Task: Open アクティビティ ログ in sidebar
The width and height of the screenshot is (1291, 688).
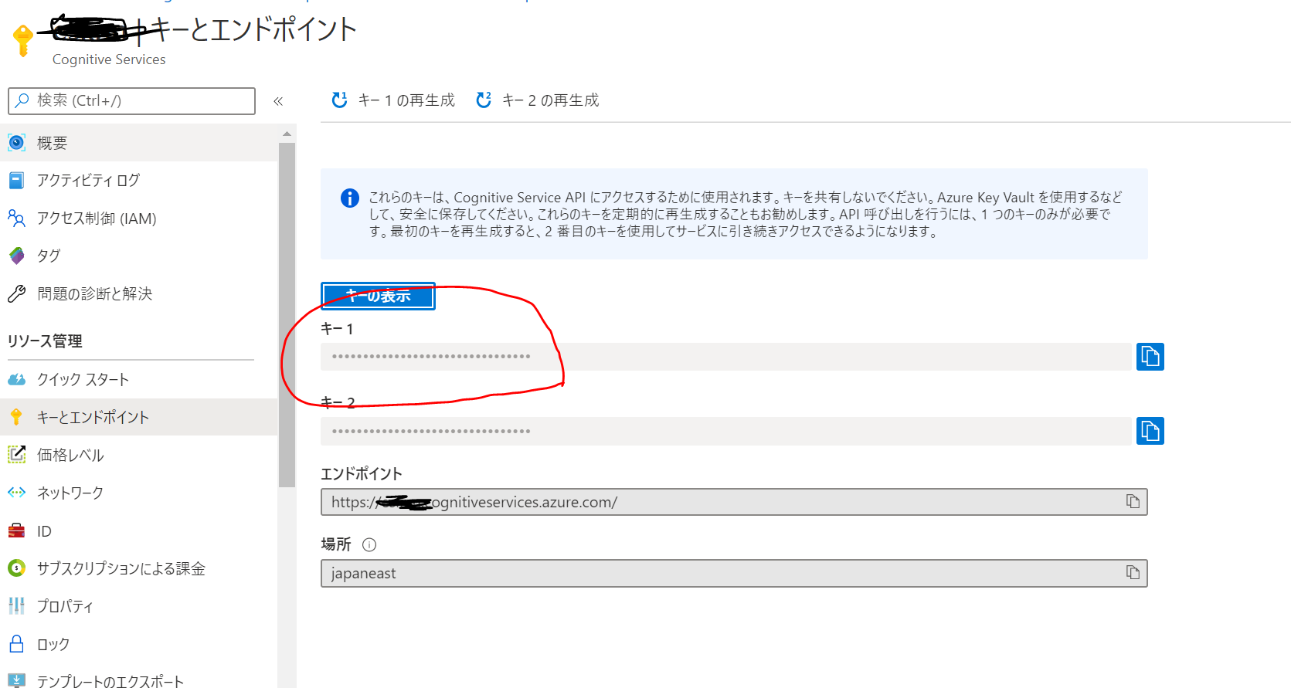Action: (88, 181)
